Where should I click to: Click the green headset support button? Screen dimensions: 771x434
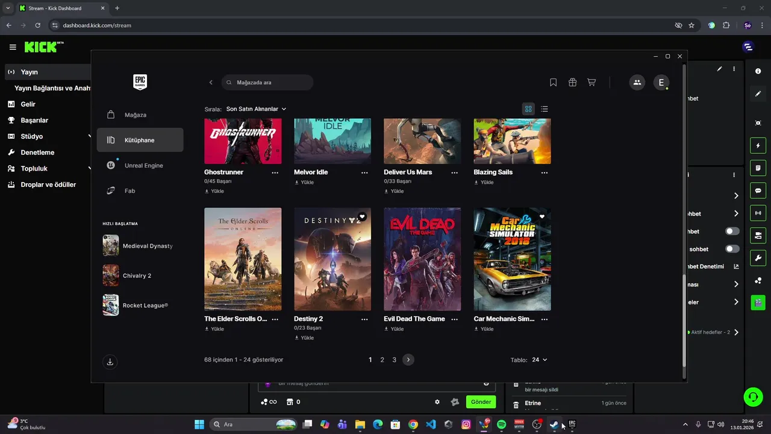click(x=753, y=397)
